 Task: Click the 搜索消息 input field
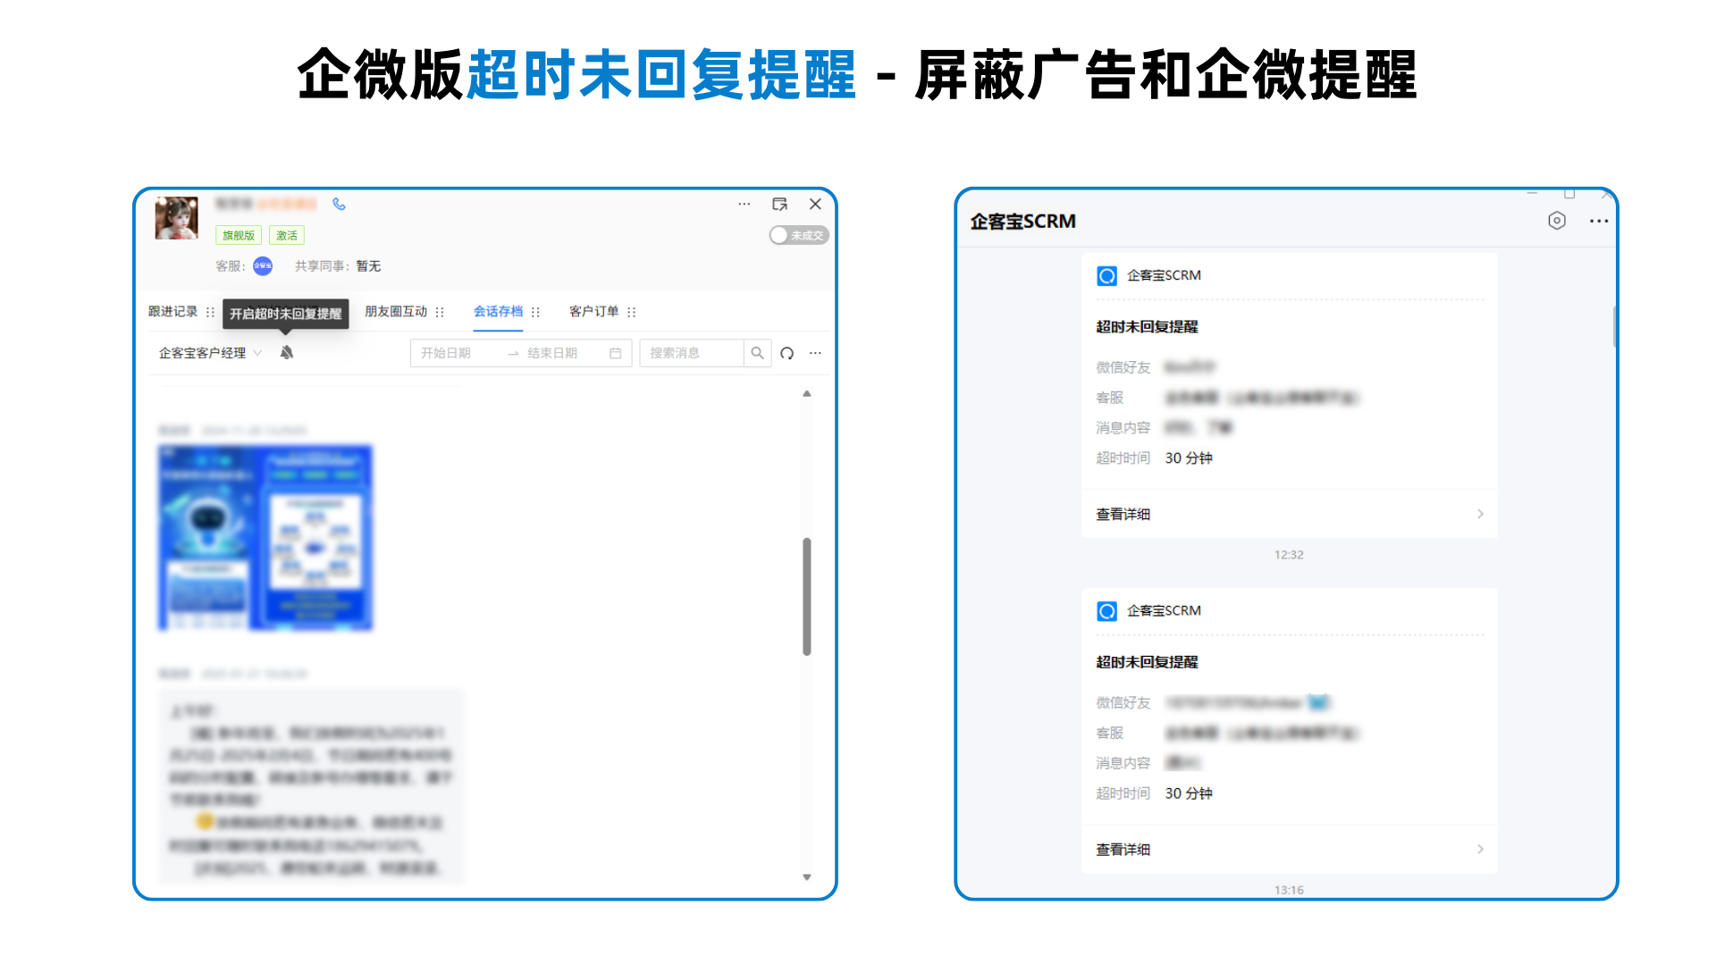point(691,353)
